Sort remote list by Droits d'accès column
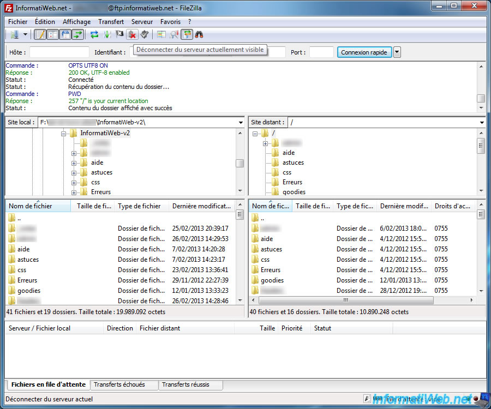 click(452, 206)
